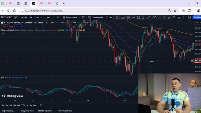Viewport: 201px width, 113px height.
Task: Select the 1M timeframe in top toolbar
Action: pyautogui.click(x=22, y=17)
